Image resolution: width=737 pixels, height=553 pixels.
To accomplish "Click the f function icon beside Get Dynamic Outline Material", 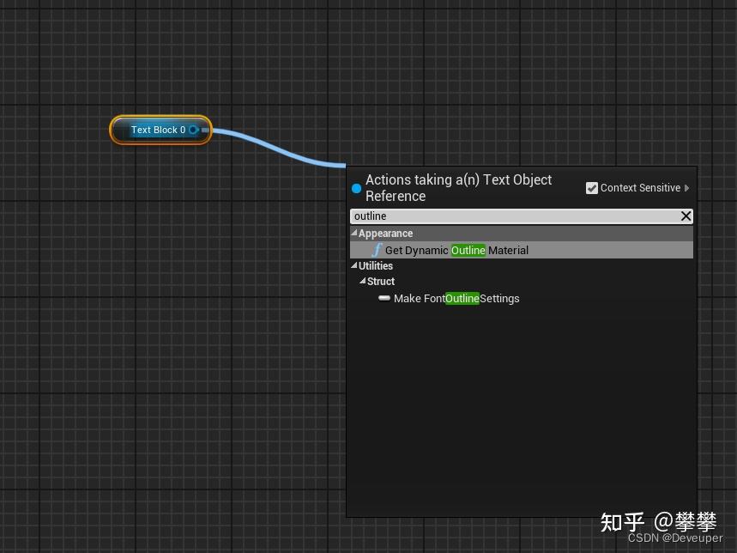I will tap(378, 250).
